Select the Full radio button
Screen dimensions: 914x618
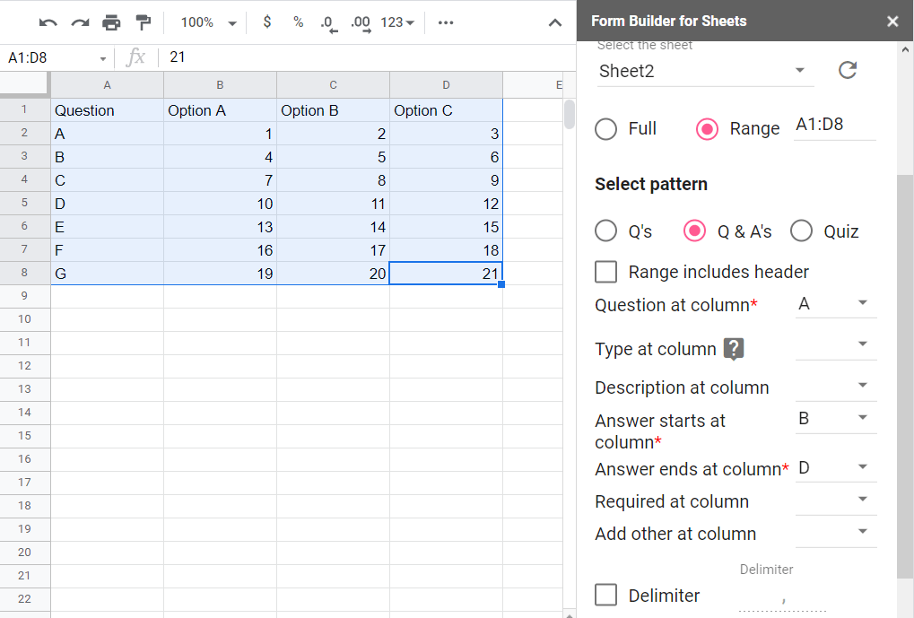click(605, 129)
